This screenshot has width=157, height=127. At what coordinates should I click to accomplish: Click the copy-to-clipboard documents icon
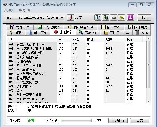click(98, 18)
